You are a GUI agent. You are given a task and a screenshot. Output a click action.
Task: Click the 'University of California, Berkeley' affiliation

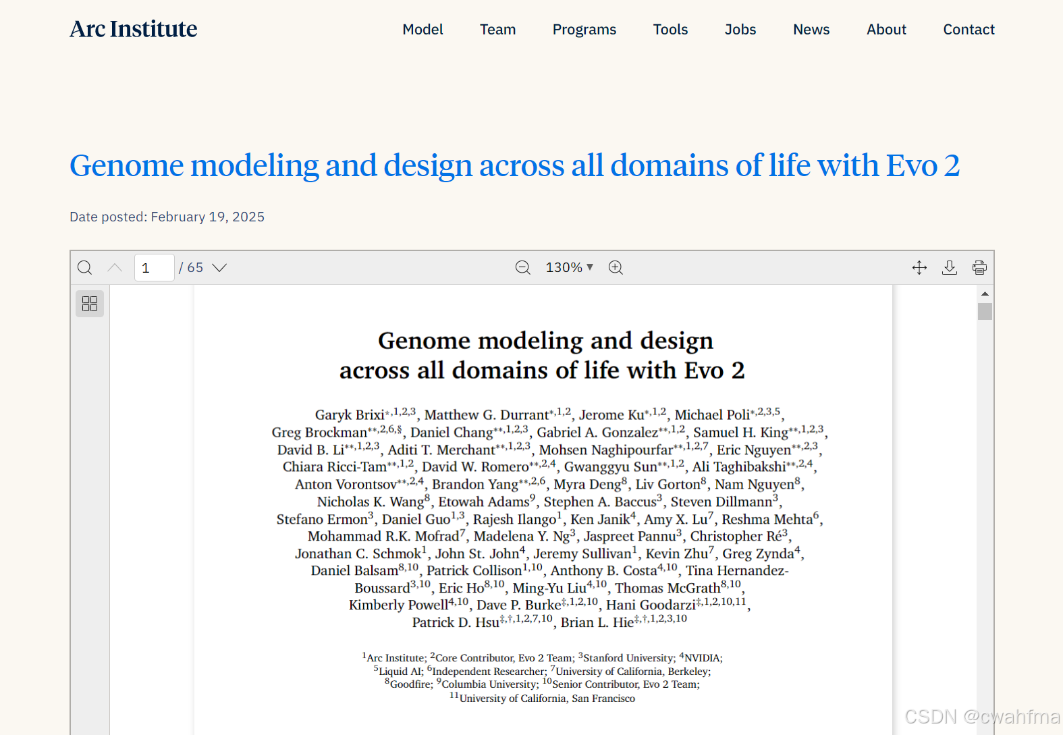[x=632, y=672]
